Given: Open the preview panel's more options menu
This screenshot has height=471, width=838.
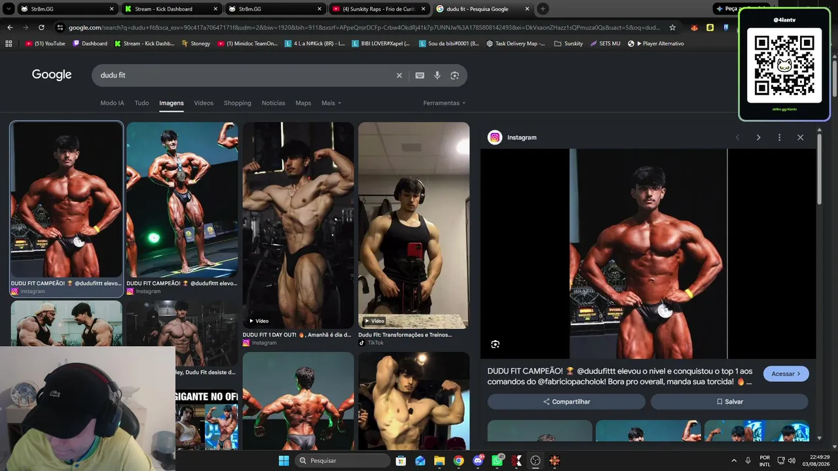Looking at the screenshot, I should tap(779, 137).
